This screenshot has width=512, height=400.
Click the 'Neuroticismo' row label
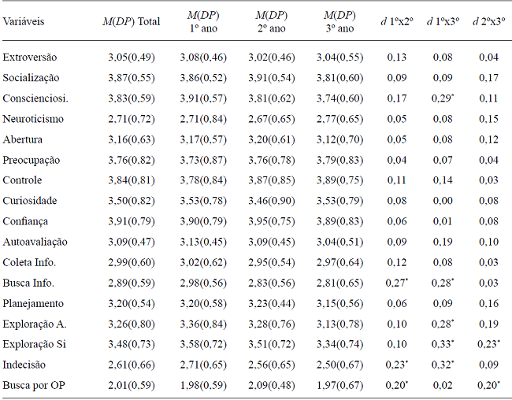coord(32,119)
